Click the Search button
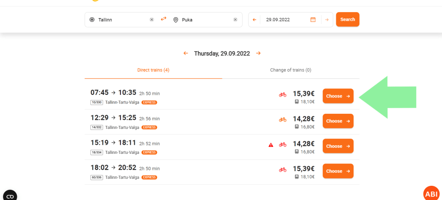442x200 pixels. (347, 19)
